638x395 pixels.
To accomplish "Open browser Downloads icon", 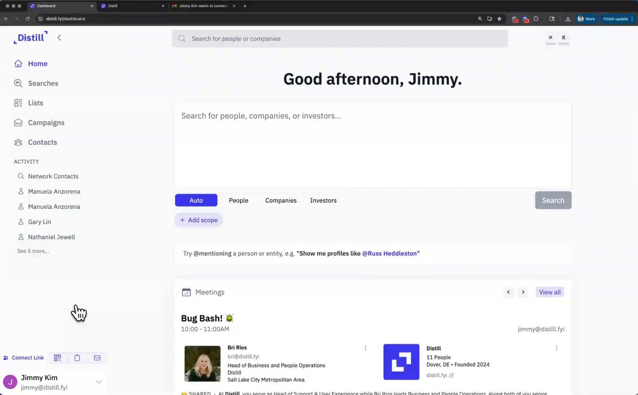I will [568, 19].
